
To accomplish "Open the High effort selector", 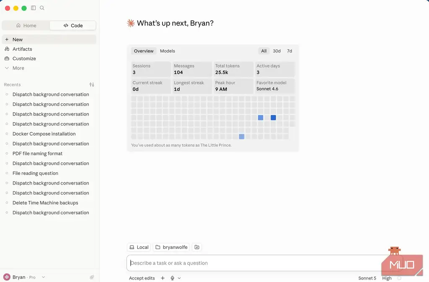I will click(387, 278).
